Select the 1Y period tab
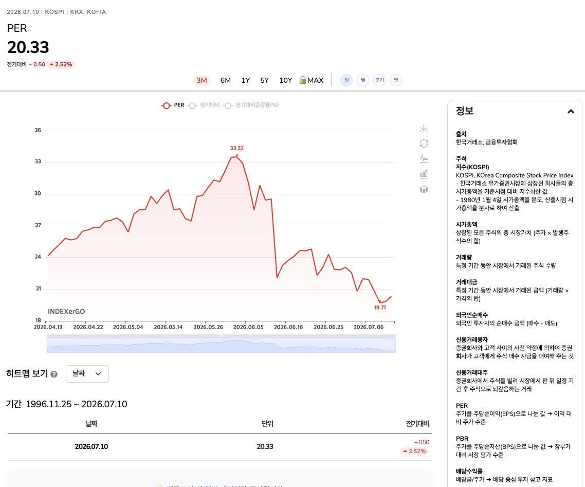Image resolution: width=585 pixels, height=487 pixels. tap(246, 80)
